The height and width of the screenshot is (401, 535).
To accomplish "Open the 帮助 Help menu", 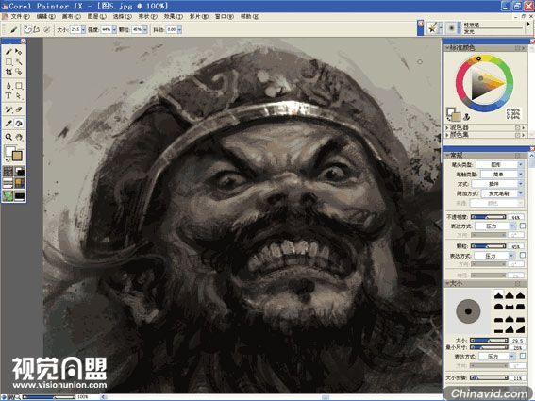I will [x=250, y=16].
